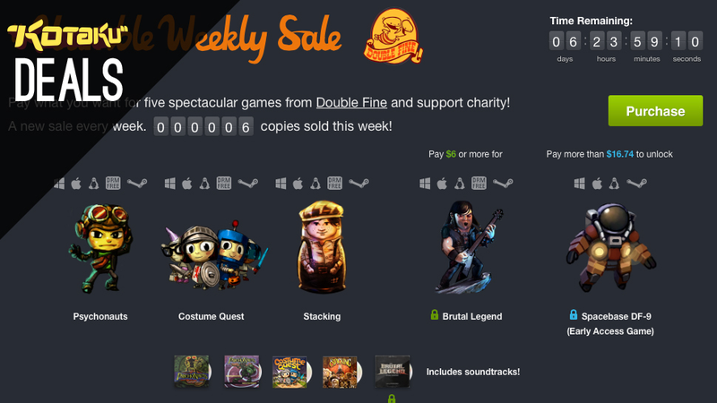Image resolution: width=717 pixels, height=403 pixels.
Task: Click the Kotaku logo
Action: [68, 37]
